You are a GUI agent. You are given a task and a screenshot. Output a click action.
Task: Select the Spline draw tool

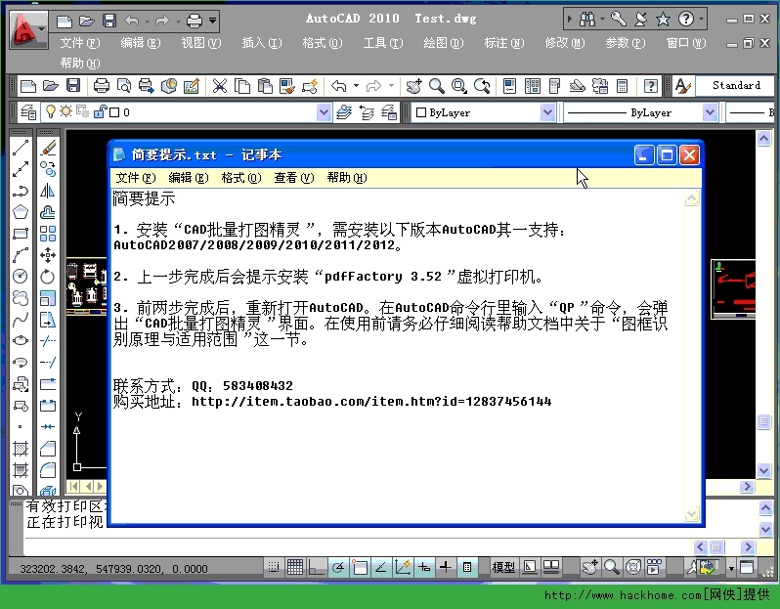tap(21, 319)
